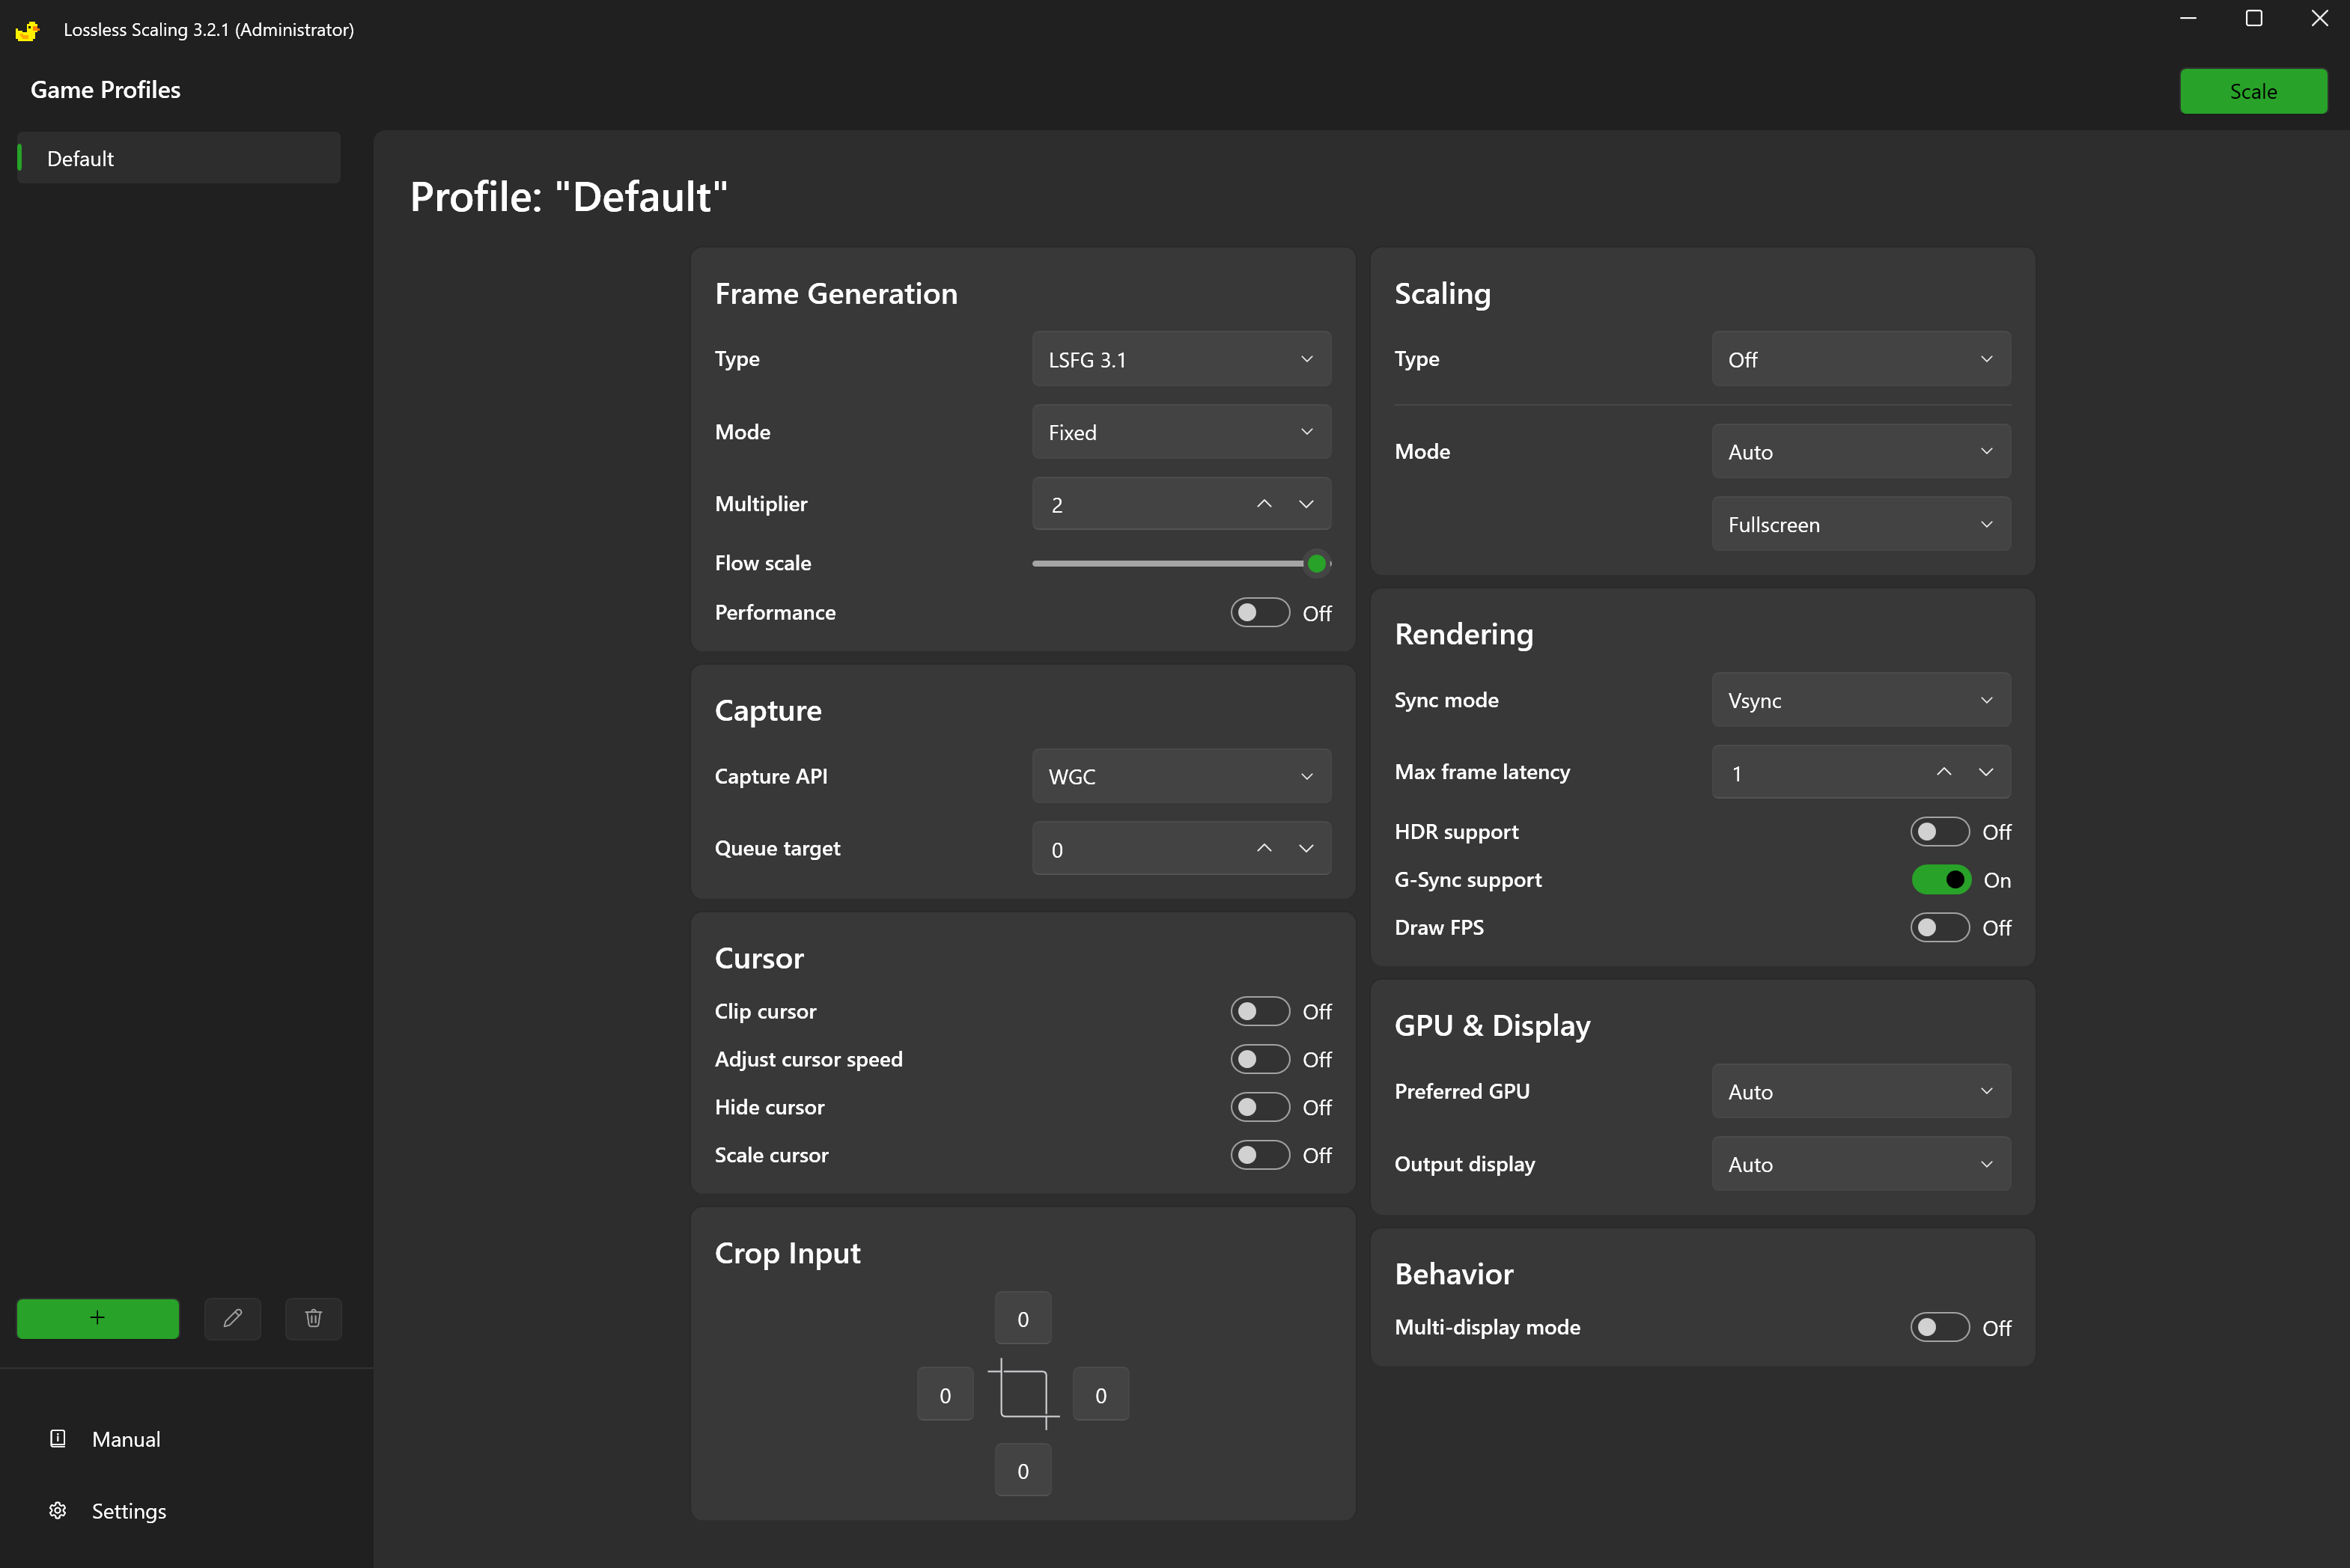Toggle Performance mode switch
This screenshot has height=1568, width=2350.
click(x=1260, y=613)
